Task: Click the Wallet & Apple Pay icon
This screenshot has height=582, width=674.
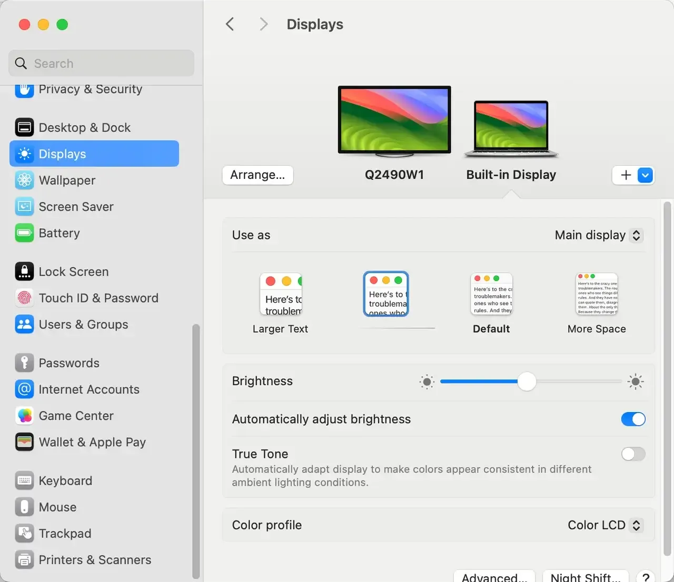Action: [24, 442]
